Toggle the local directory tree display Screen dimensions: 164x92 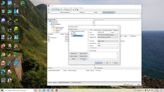coord(55,10)
